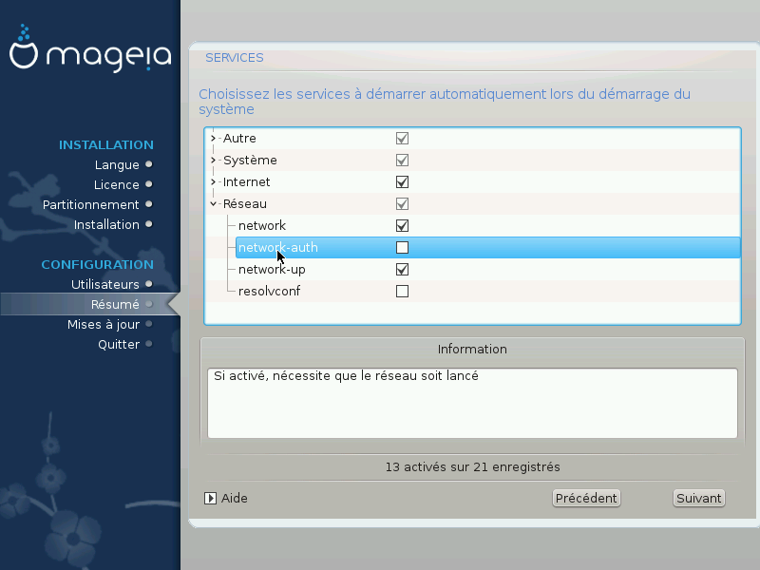Select the resolvconf service row
Screen dimensions: 760x570
472,292
